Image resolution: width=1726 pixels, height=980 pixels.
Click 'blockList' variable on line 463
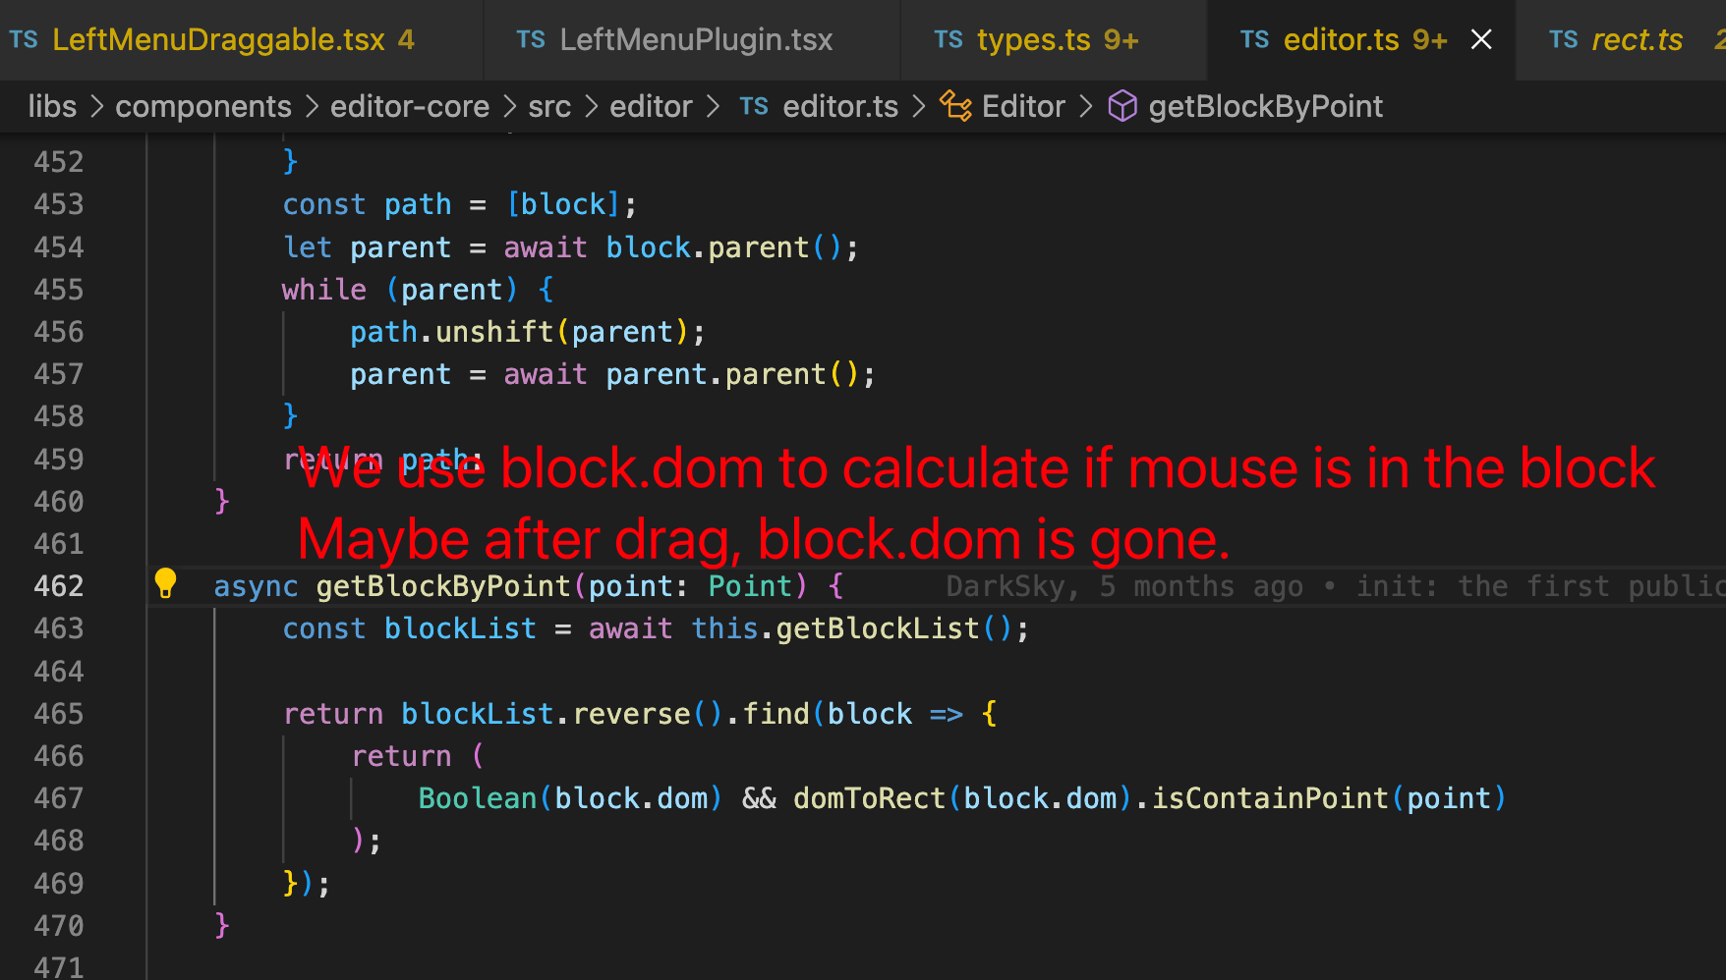(460, 628)
